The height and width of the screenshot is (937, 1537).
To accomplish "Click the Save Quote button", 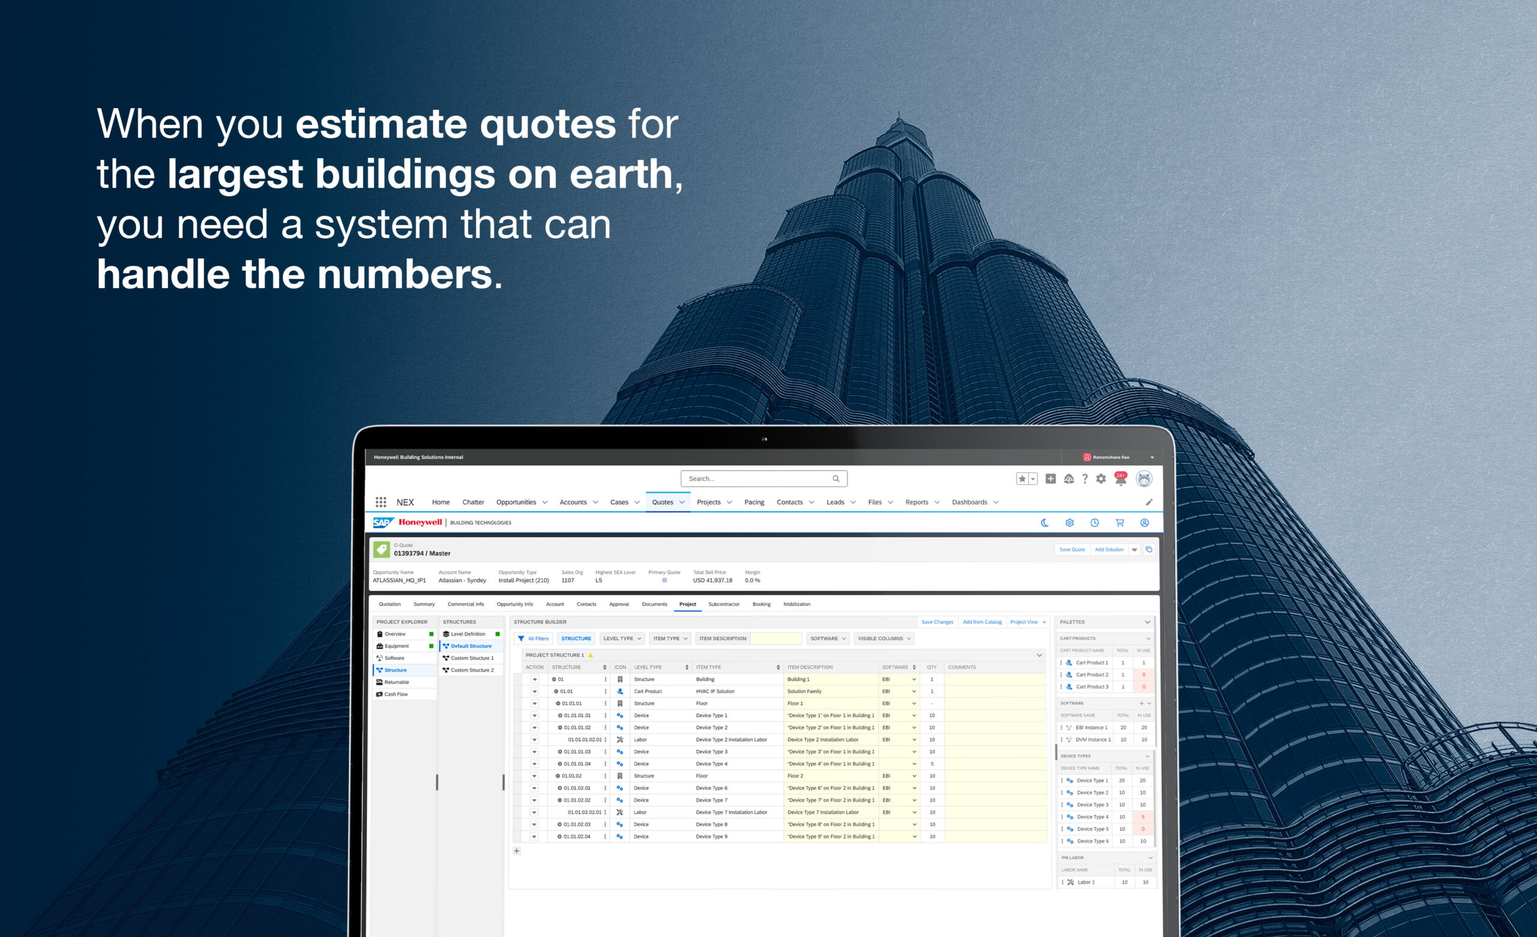I will click(1072, 549).
